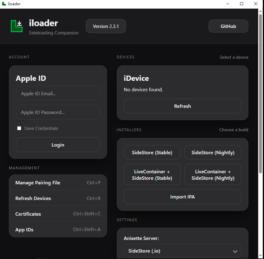The image size is (264, 259).
Task: Click the Login button
Action: (58, 145)
